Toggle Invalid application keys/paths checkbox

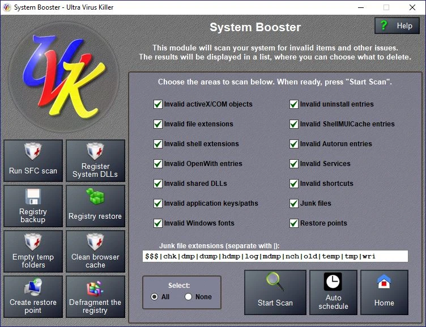[x=158, y=203]
